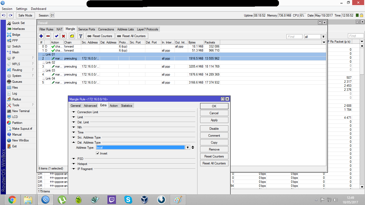This screenshot has width=365, height=205.
Task: Click the Find field in the Firewall window
Action: pyautogui.click(x=294, y=37)
